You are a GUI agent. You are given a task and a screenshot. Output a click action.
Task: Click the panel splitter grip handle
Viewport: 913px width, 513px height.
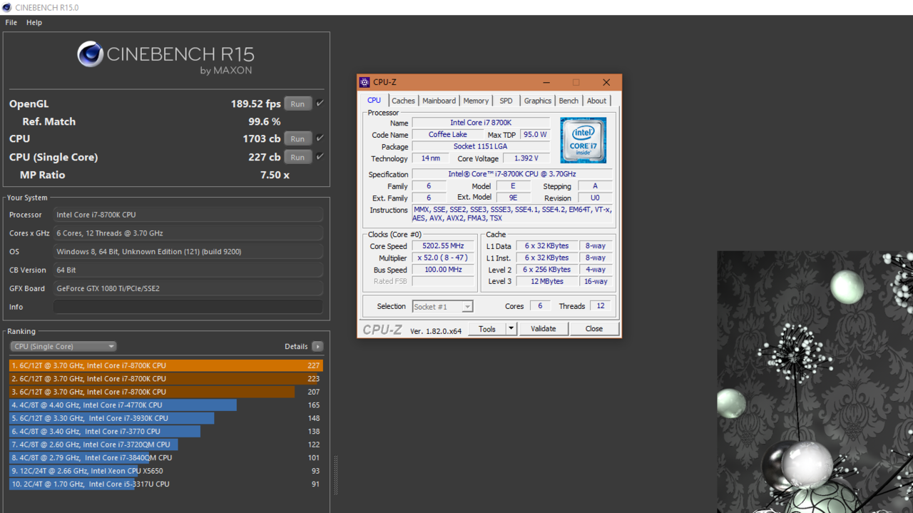click(336, 474)
